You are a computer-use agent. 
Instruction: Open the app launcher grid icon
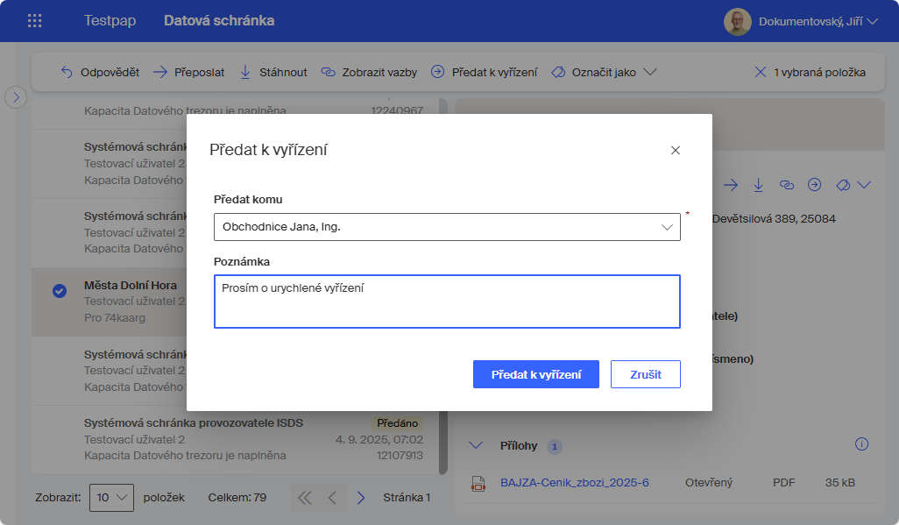point(35,21)
